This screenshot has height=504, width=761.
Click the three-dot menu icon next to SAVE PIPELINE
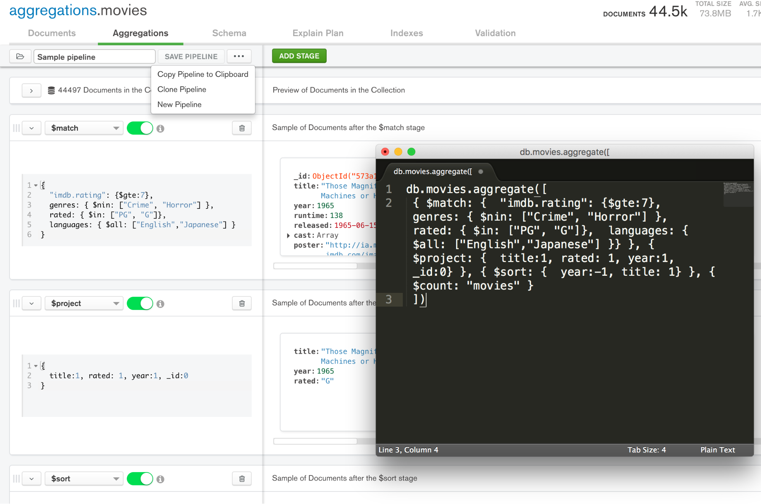(x=239, y=56)
